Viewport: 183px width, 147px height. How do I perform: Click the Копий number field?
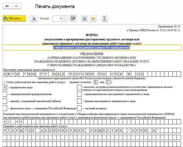57,18
